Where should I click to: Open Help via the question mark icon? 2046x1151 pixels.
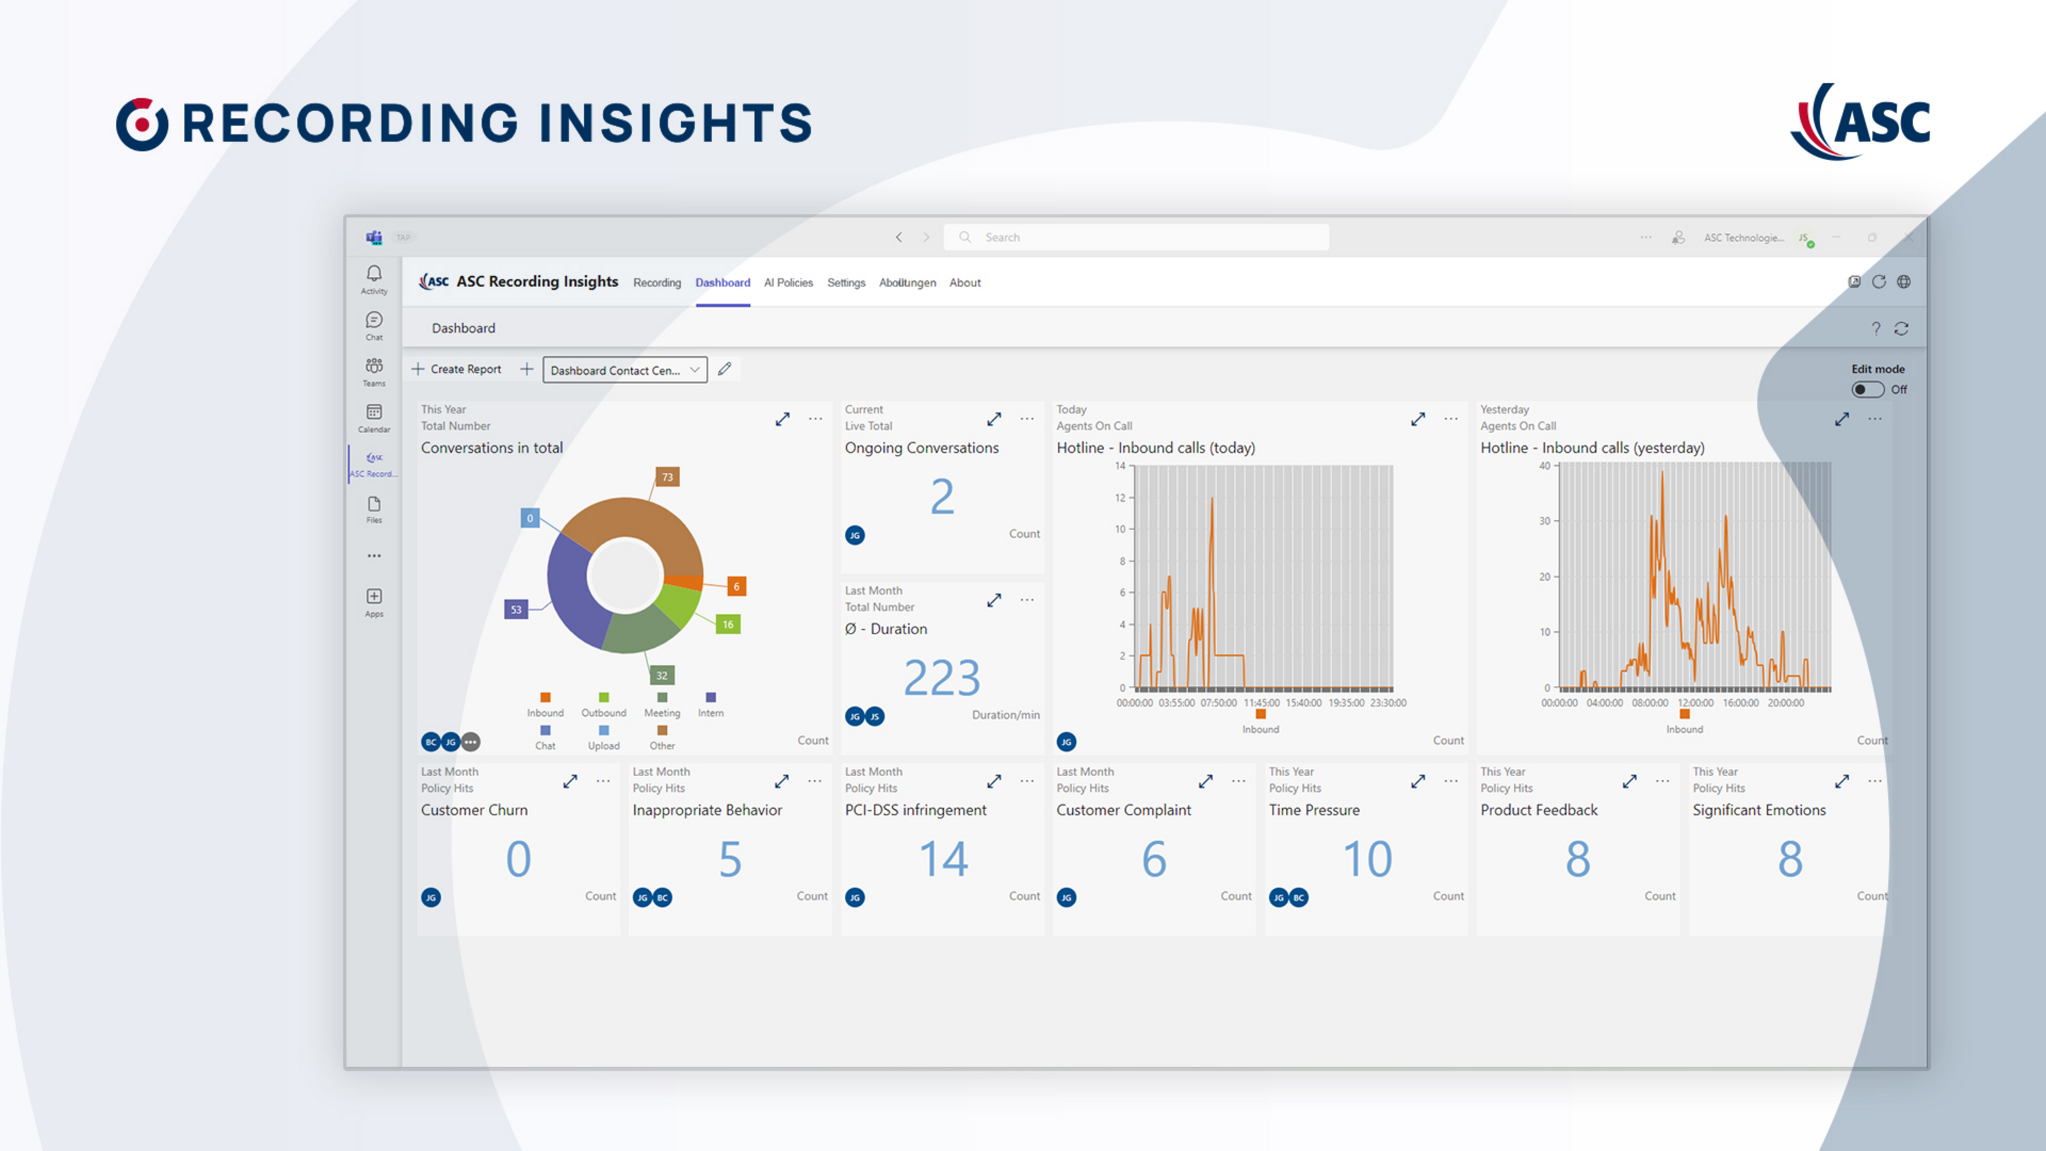pos(1877,327)
